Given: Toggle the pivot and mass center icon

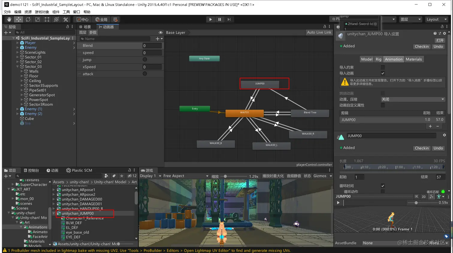Looking at the screenshot, I should coord(431,197).
